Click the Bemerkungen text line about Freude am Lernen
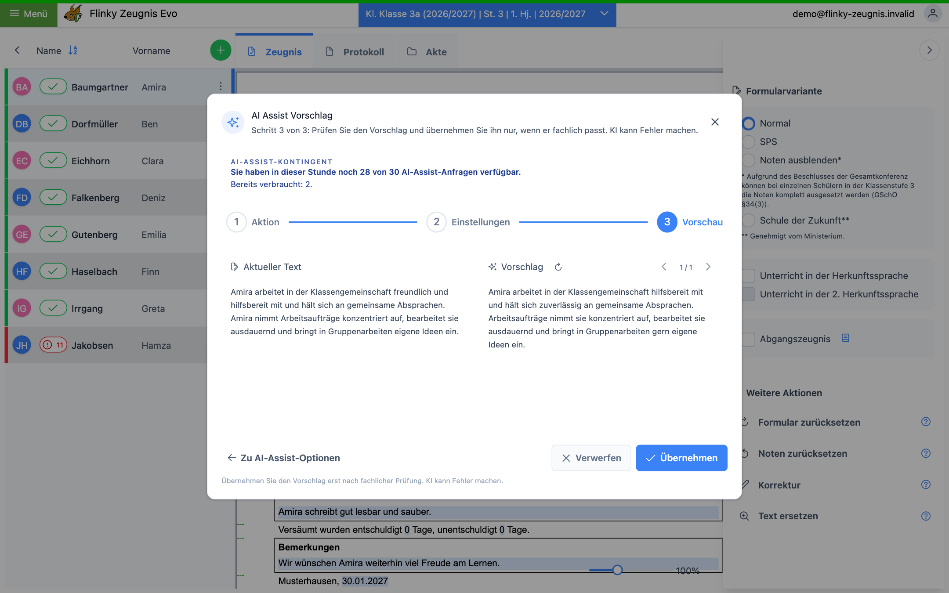The image size is (949, 593). pos(498,563)
